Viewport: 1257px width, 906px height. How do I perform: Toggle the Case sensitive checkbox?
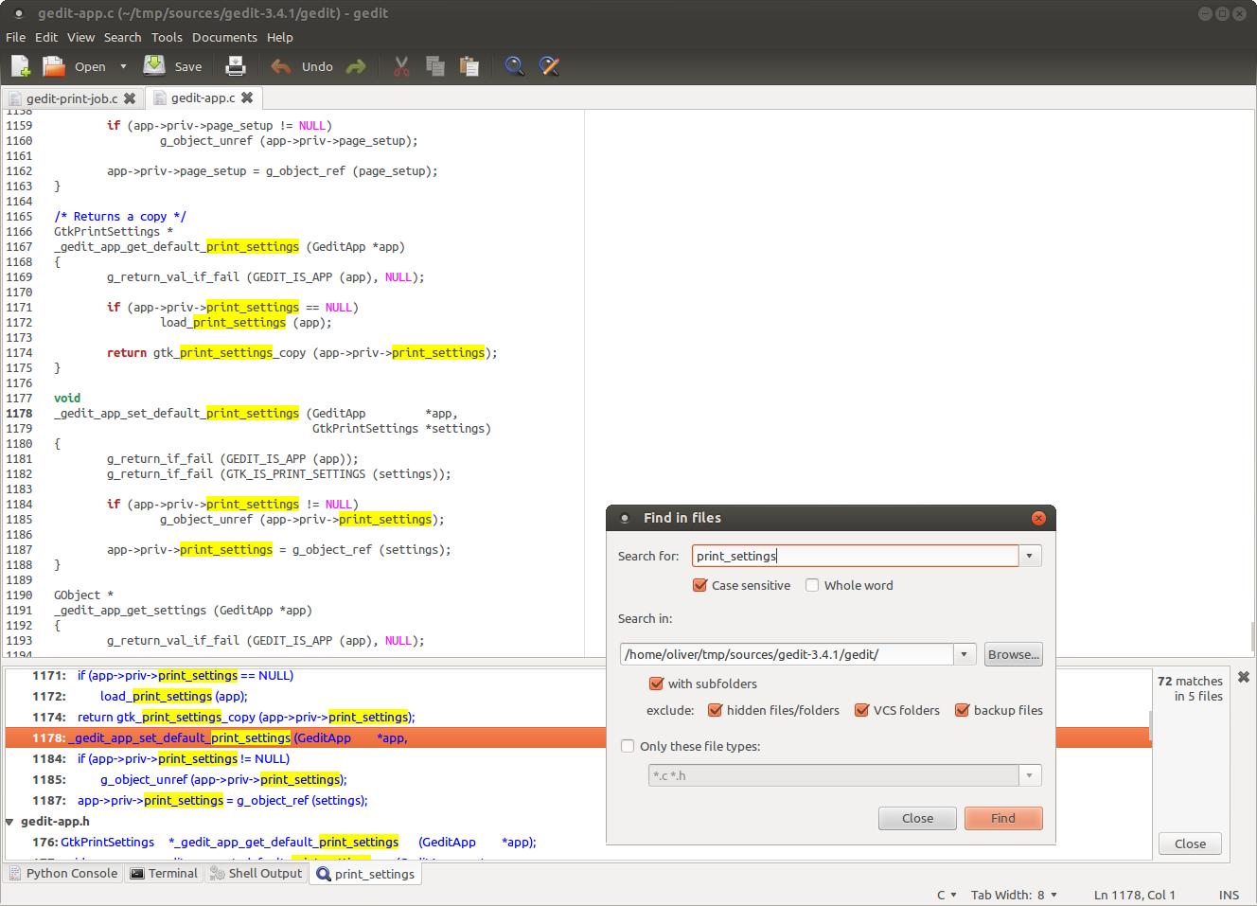coord(700,585)
